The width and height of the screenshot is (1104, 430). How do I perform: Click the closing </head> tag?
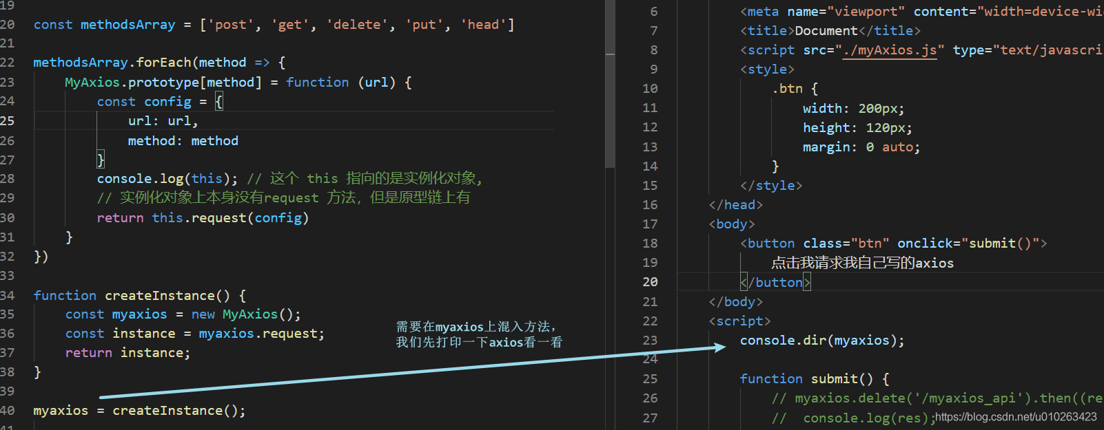coord(736,205)
